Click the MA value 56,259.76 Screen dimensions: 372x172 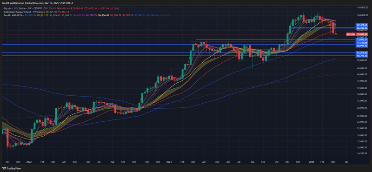152,15
